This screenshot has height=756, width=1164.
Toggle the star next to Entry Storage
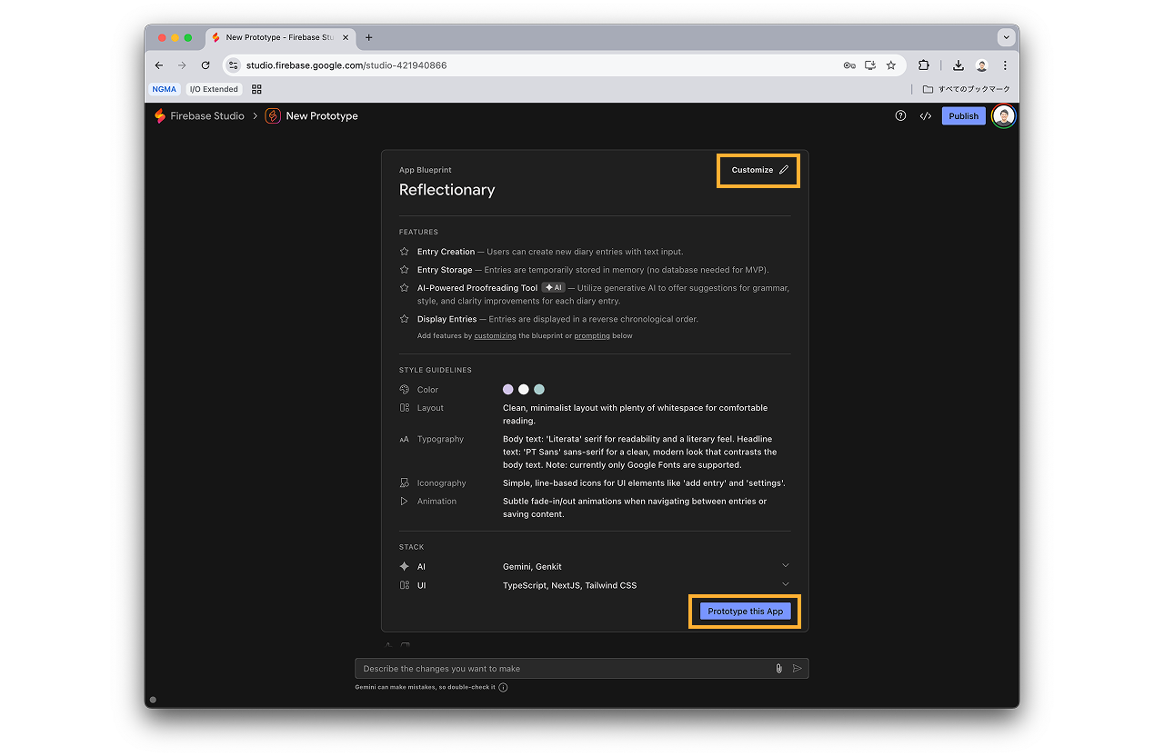(404, 269)
